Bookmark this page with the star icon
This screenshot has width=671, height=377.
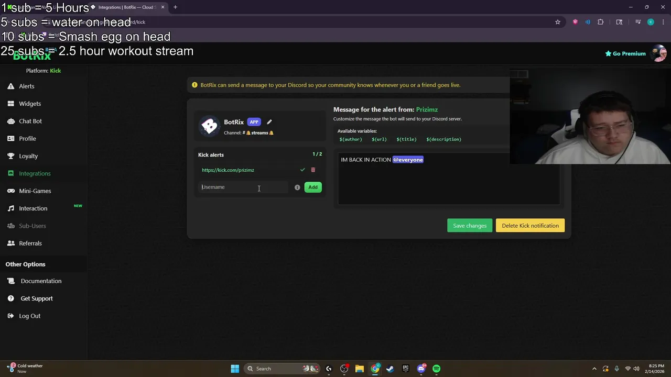(558, 22)
